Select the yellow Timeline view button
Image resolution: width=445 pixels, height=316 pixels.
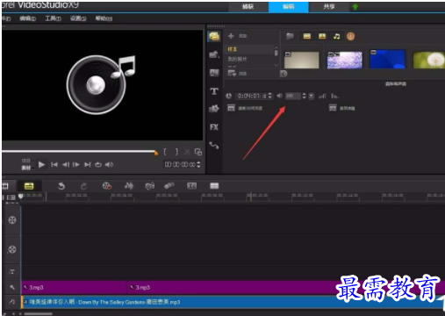[x=29, y=186]
